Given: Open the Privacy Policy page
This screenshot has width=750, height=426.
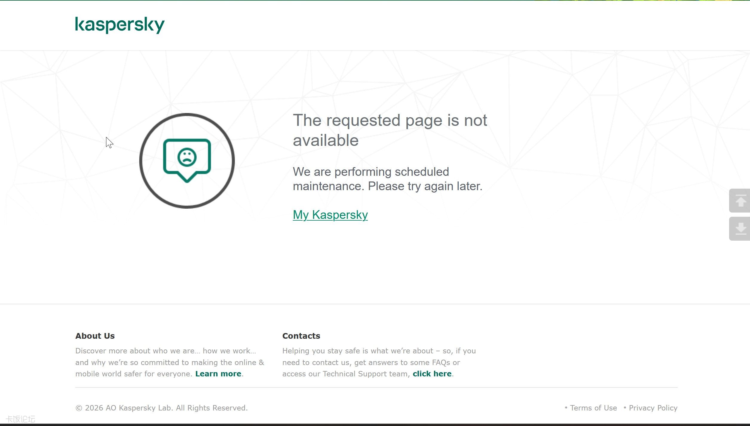Looking at the screenshot, I should [x=653, y=408].
